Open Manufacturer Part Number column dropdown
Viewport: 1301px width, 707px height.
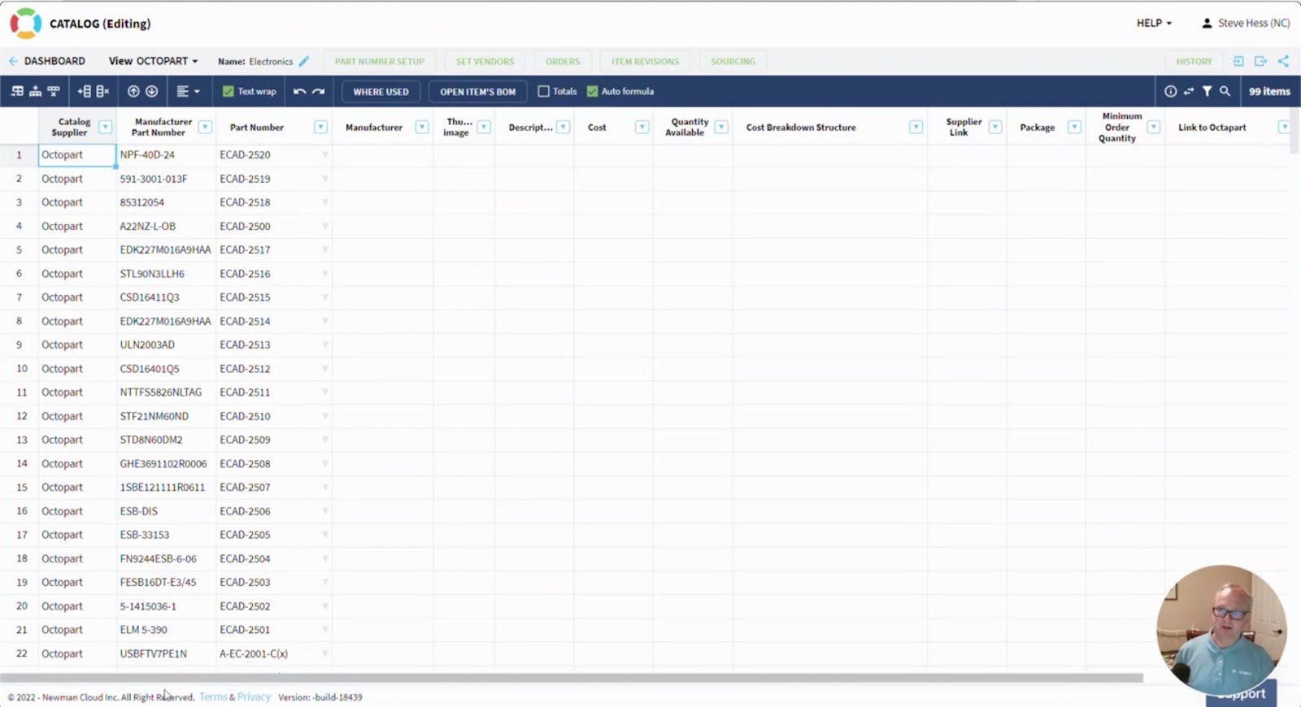point(205,128)
